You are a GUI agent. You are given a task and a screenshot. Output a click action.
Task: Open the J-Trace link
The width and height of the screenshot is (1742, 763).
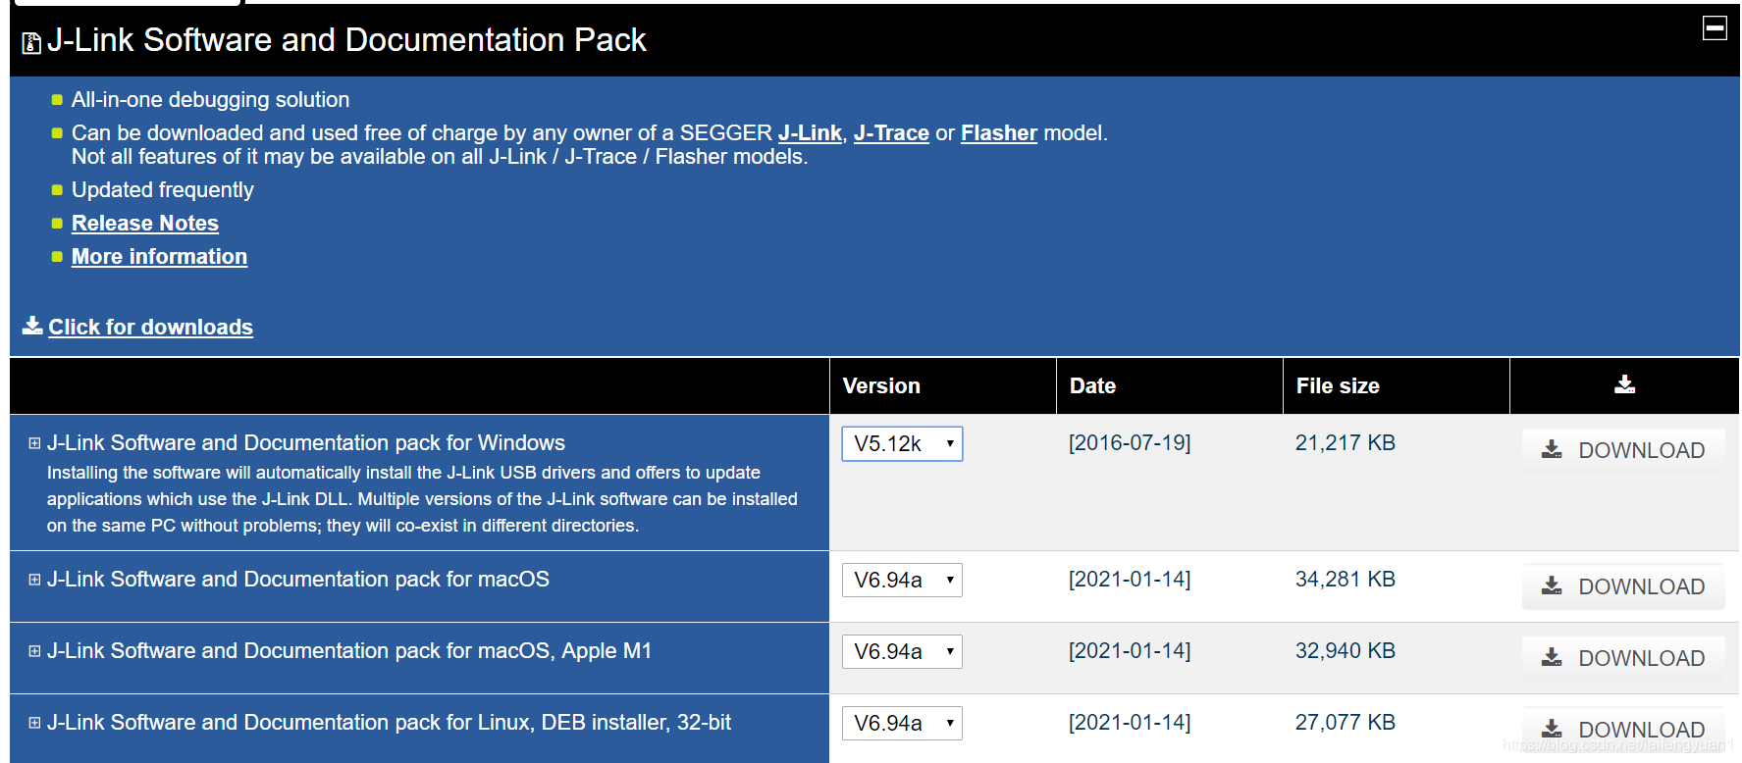tap(891, 133)
